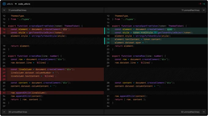This screenshot has width=208, height=116.
Task: Click 'lineColumn.textContent' deleted line
Action: tap(34, 76)
